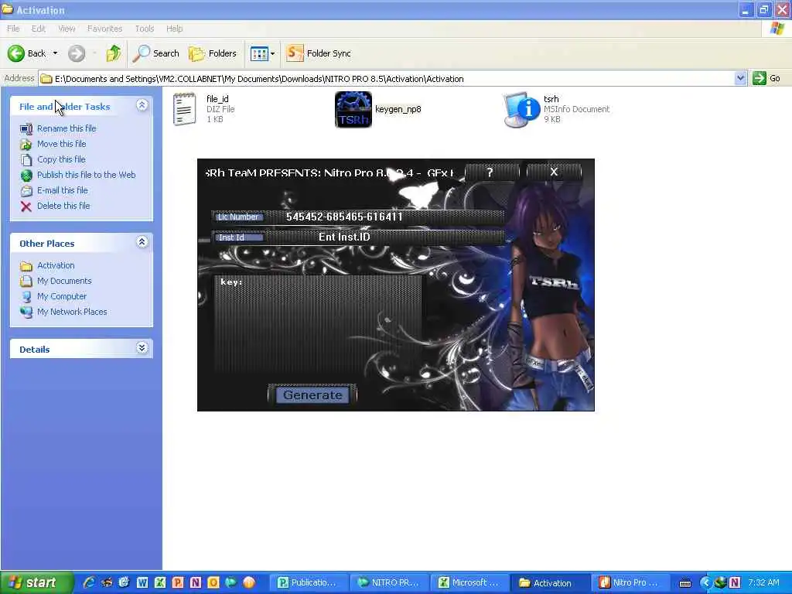Launch OneNote from Quick Launch
Viewport: 792px width, 594px height.
coord(196,582)
